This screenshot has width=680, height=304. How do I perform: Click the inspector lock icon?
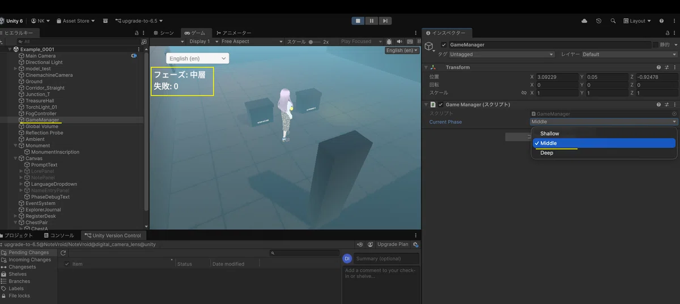(x=667, y=33)
